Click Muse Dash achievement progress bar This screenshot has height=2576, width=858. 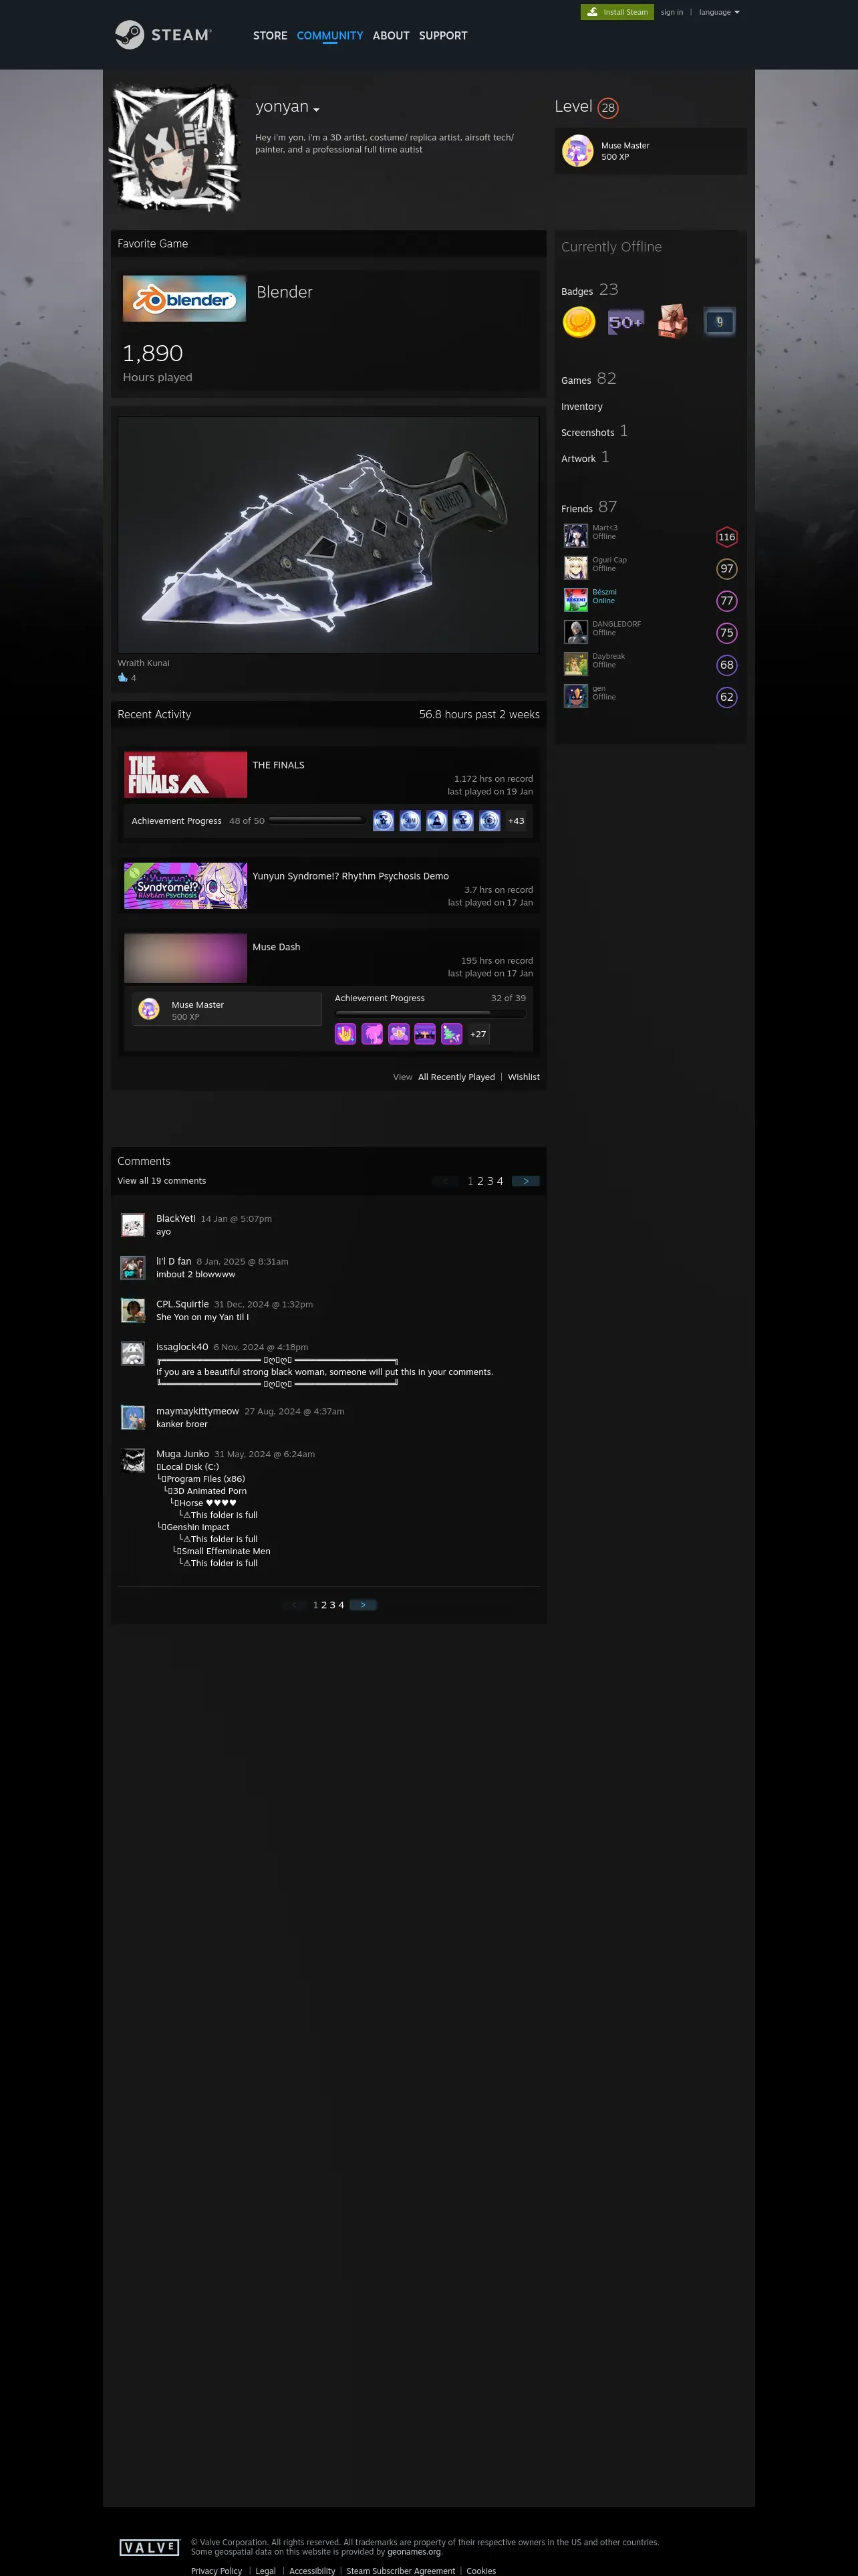(430, 1013)
